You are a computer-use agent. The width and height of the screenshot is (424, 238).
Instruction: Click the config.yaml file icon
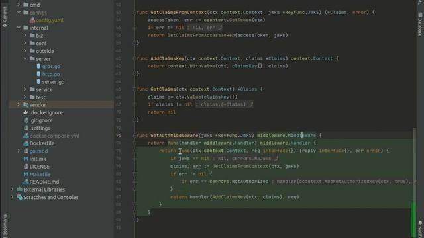[x=32, y=20]
